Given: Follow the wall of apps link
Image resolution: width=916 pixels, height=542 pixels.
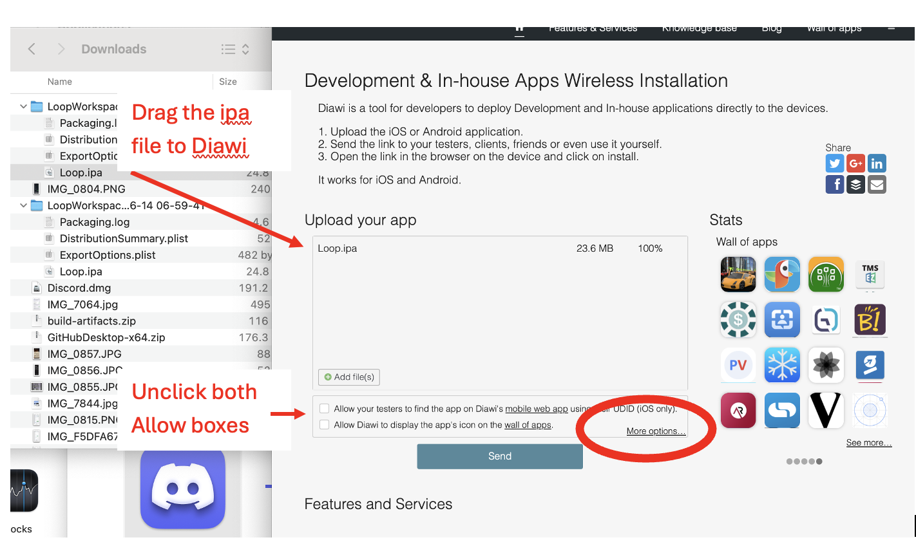Looking at the screenshot, I should pos(528,425).
